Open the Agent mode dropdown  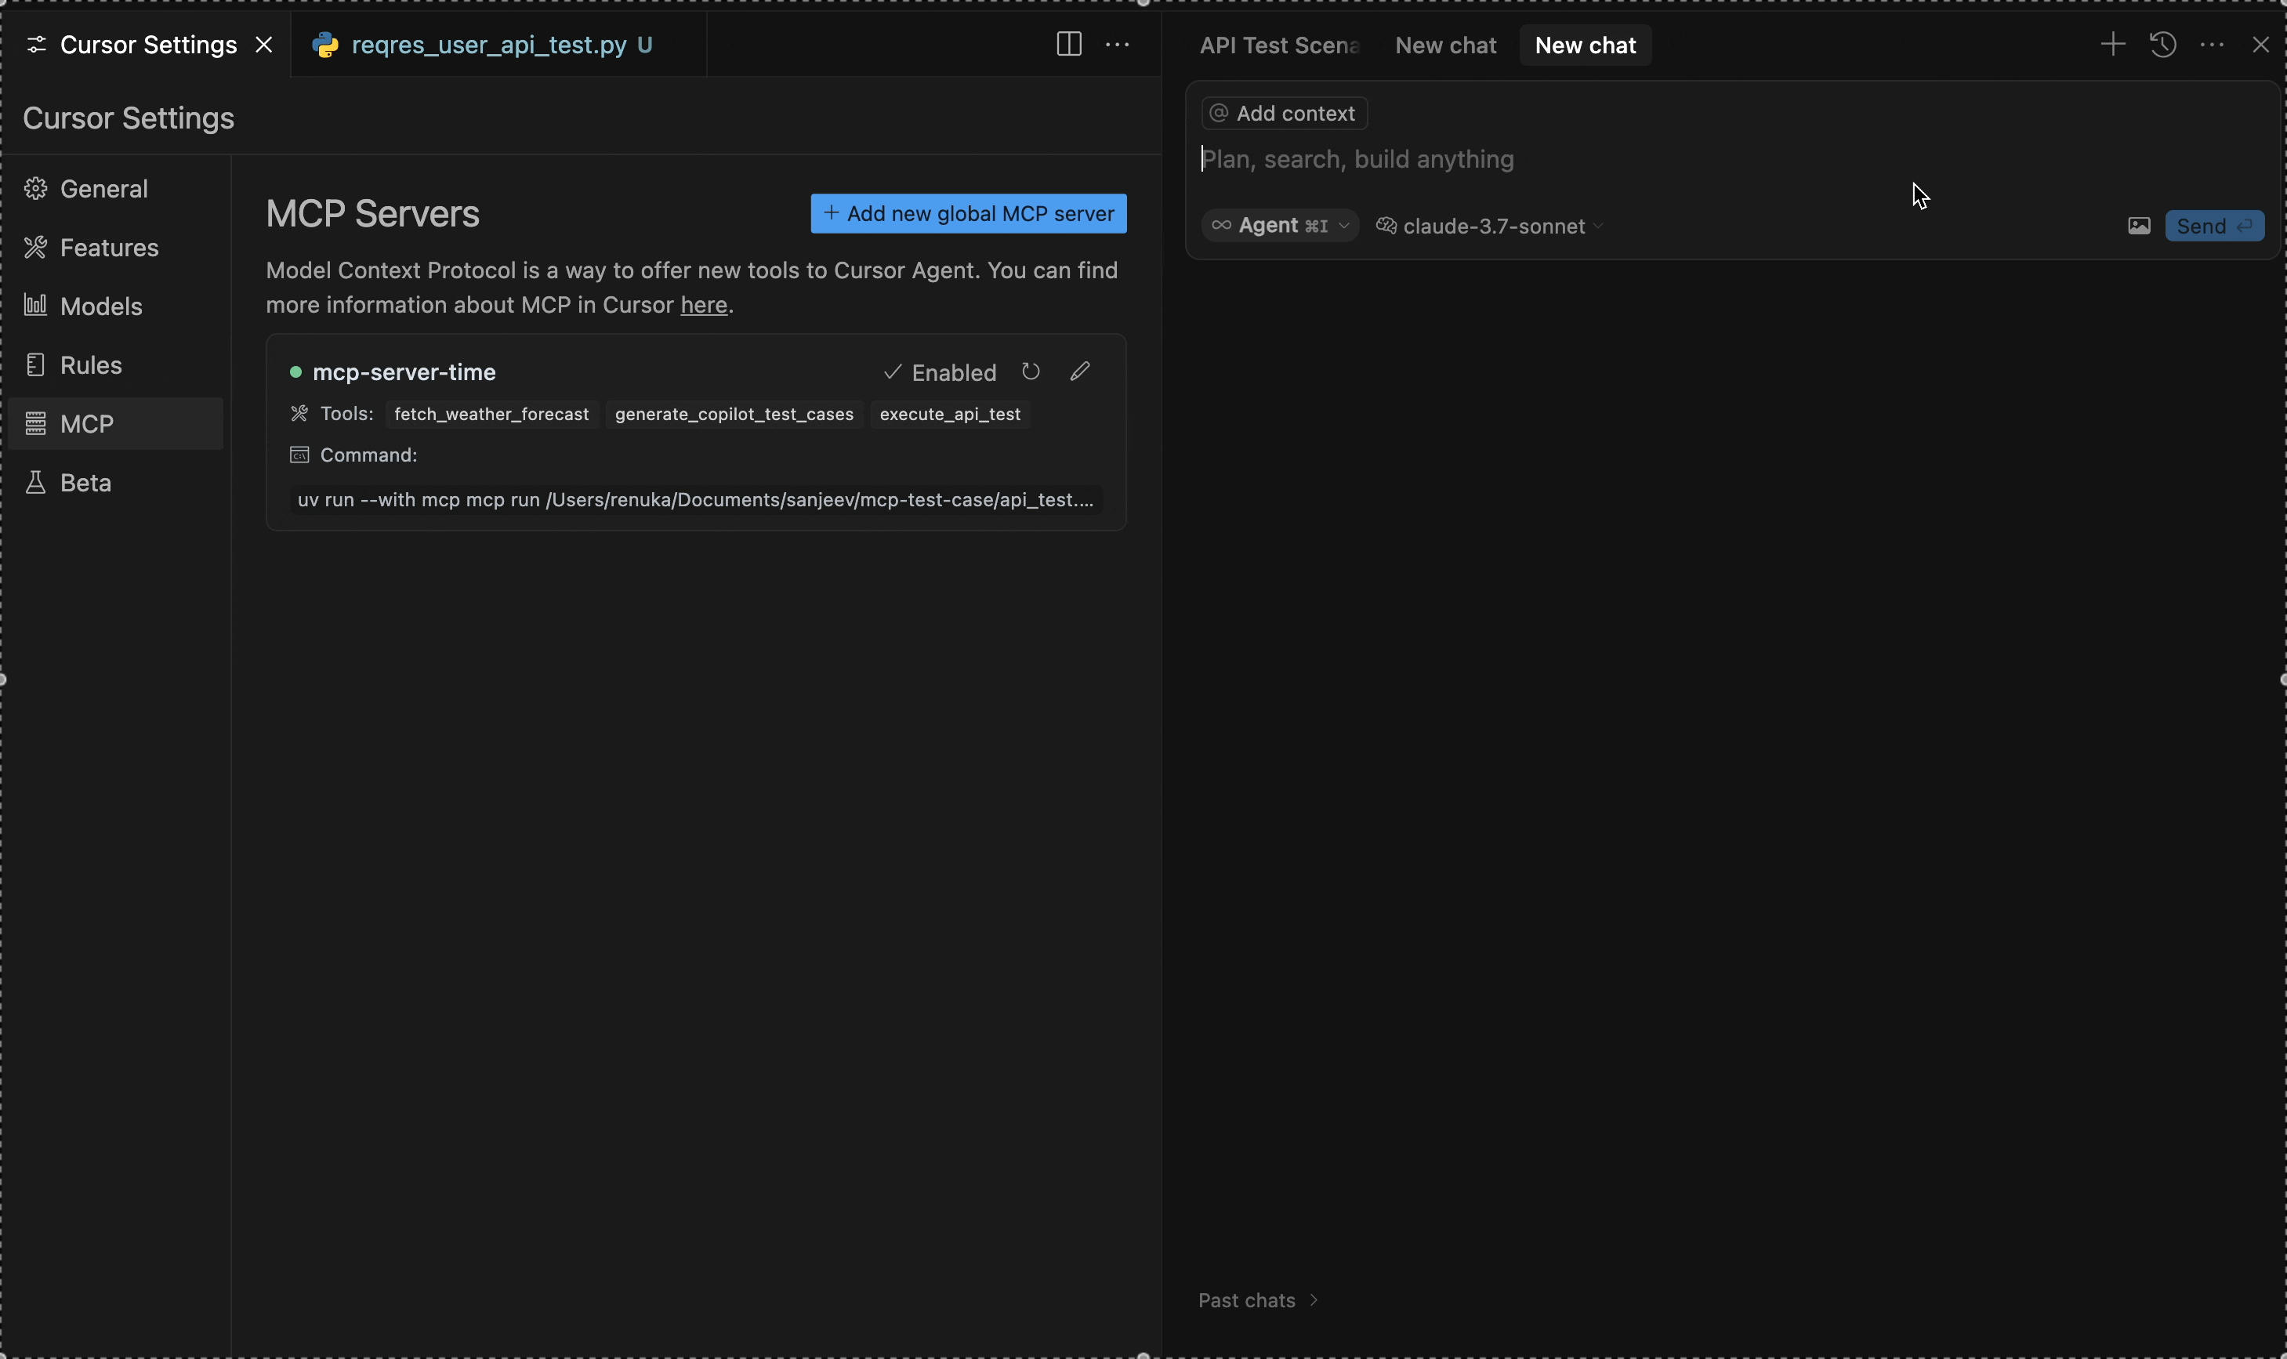(1280, 226)
